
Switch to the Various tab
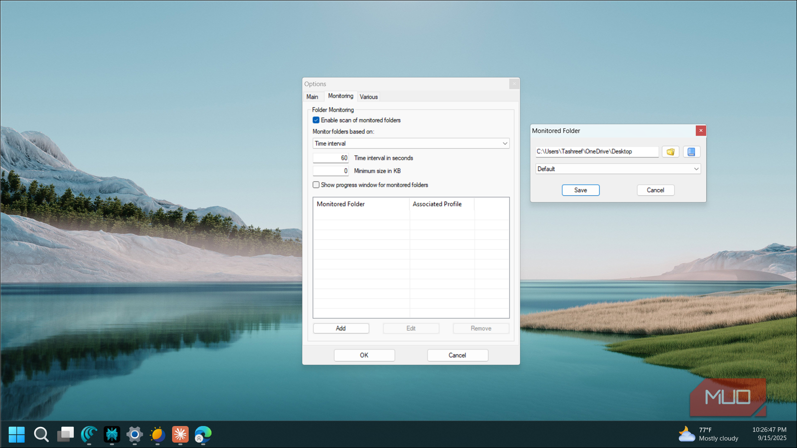(369, 96)
